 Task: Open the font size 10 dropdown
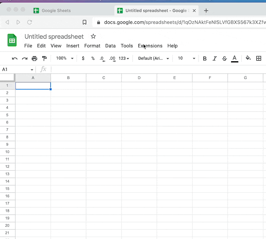(x=186, y=58)
